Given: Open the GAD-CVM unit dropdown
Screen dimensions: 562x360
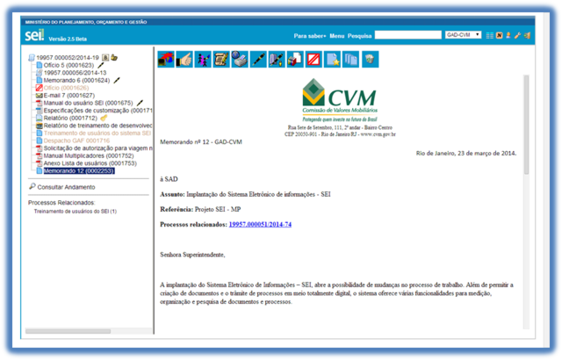Looking at the screenshot, I should point(462,35).
